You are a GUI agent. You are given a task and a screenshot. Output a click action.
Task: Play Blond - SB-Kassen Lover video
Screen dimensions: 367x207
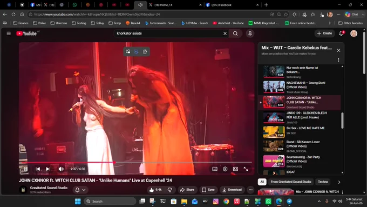click(300, 146)
